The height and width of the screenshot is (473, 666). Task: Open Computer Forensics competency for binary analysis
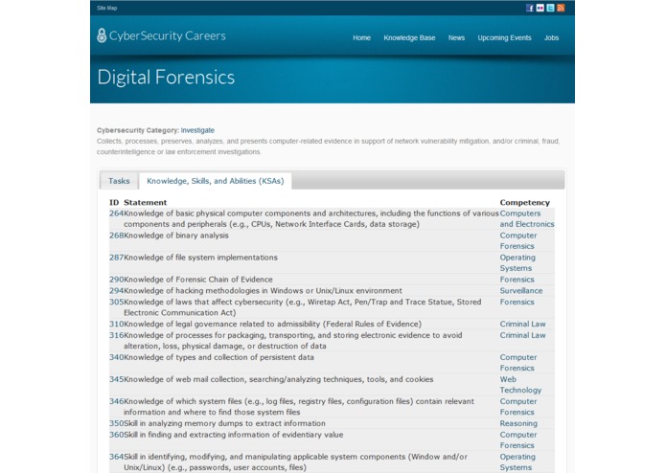point(518,241)
